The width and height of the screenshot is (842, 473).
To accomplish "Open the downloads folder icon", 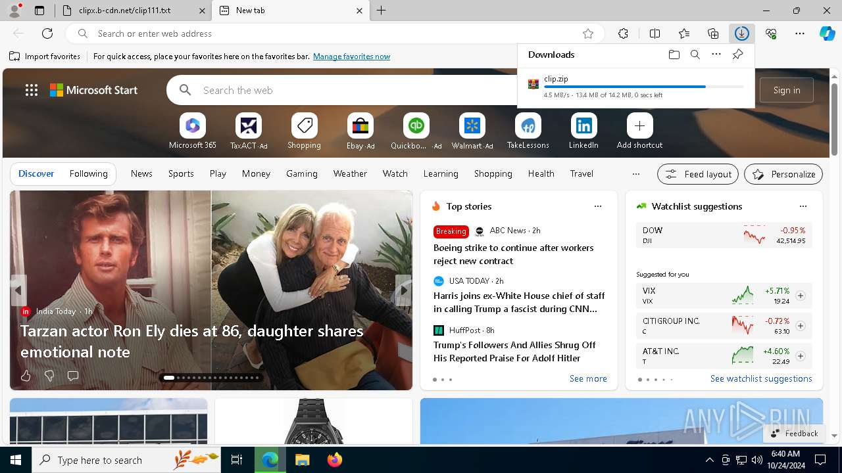I will [x=674, y=55].
